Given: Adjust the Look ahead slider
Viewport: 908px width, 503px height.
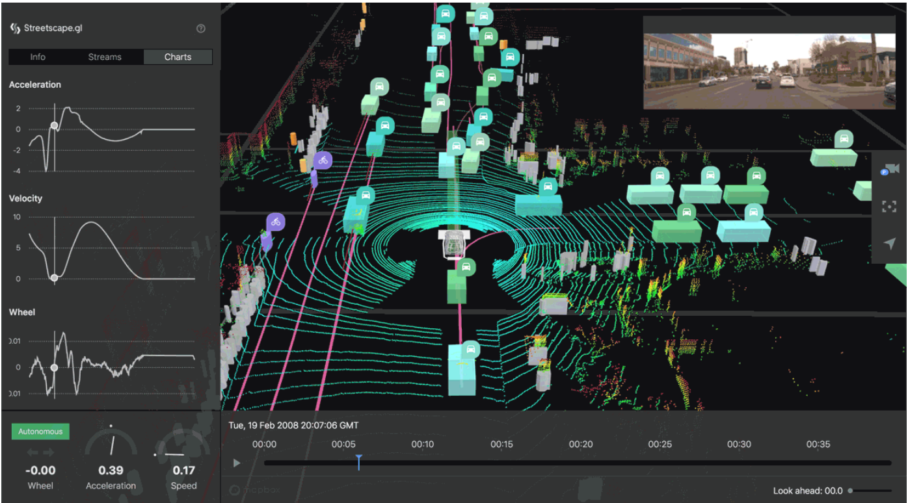Looking at the screenshot, I should coord(851,491).
